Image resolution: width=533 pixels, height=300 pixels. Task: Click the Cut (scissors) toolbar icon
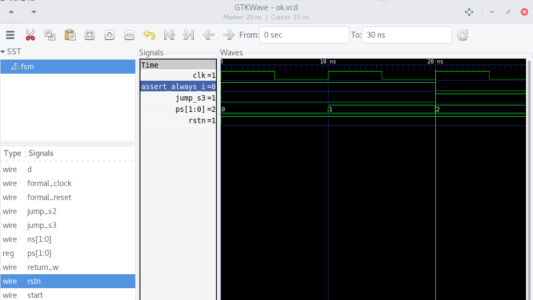click(30, 35)
